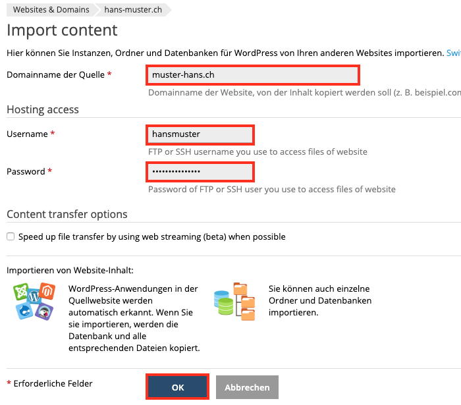Click the Username input field

(199, 134)
